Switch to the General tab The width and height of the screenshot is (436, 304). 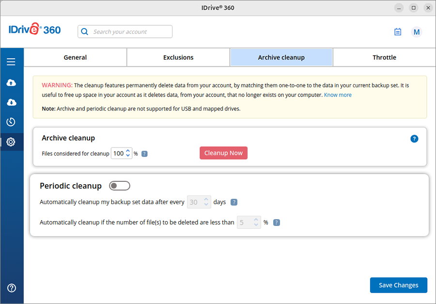(x=75, y=57)
